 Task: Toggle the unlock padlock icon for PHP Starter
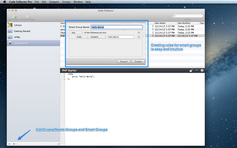pos(191,70)
